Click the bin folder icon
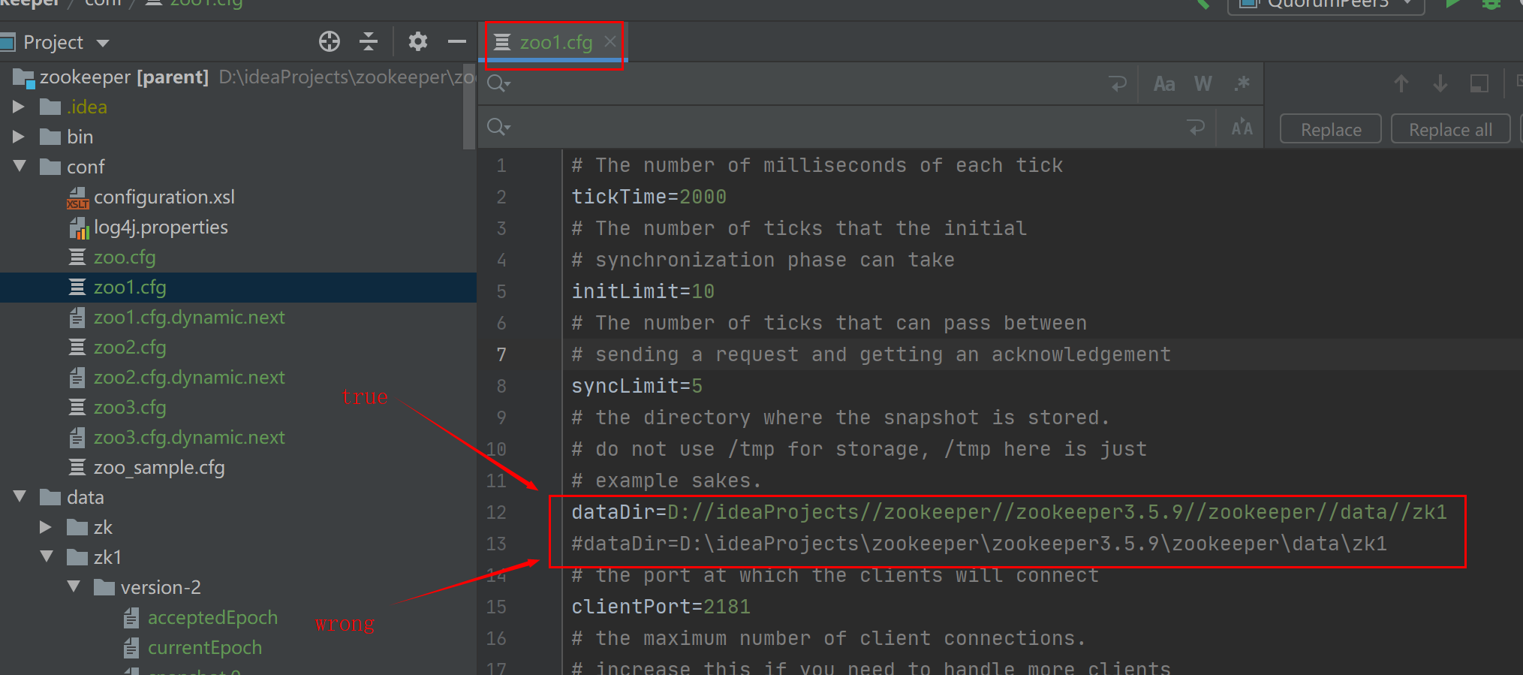 pyautogui.click(x=50, y=137)
